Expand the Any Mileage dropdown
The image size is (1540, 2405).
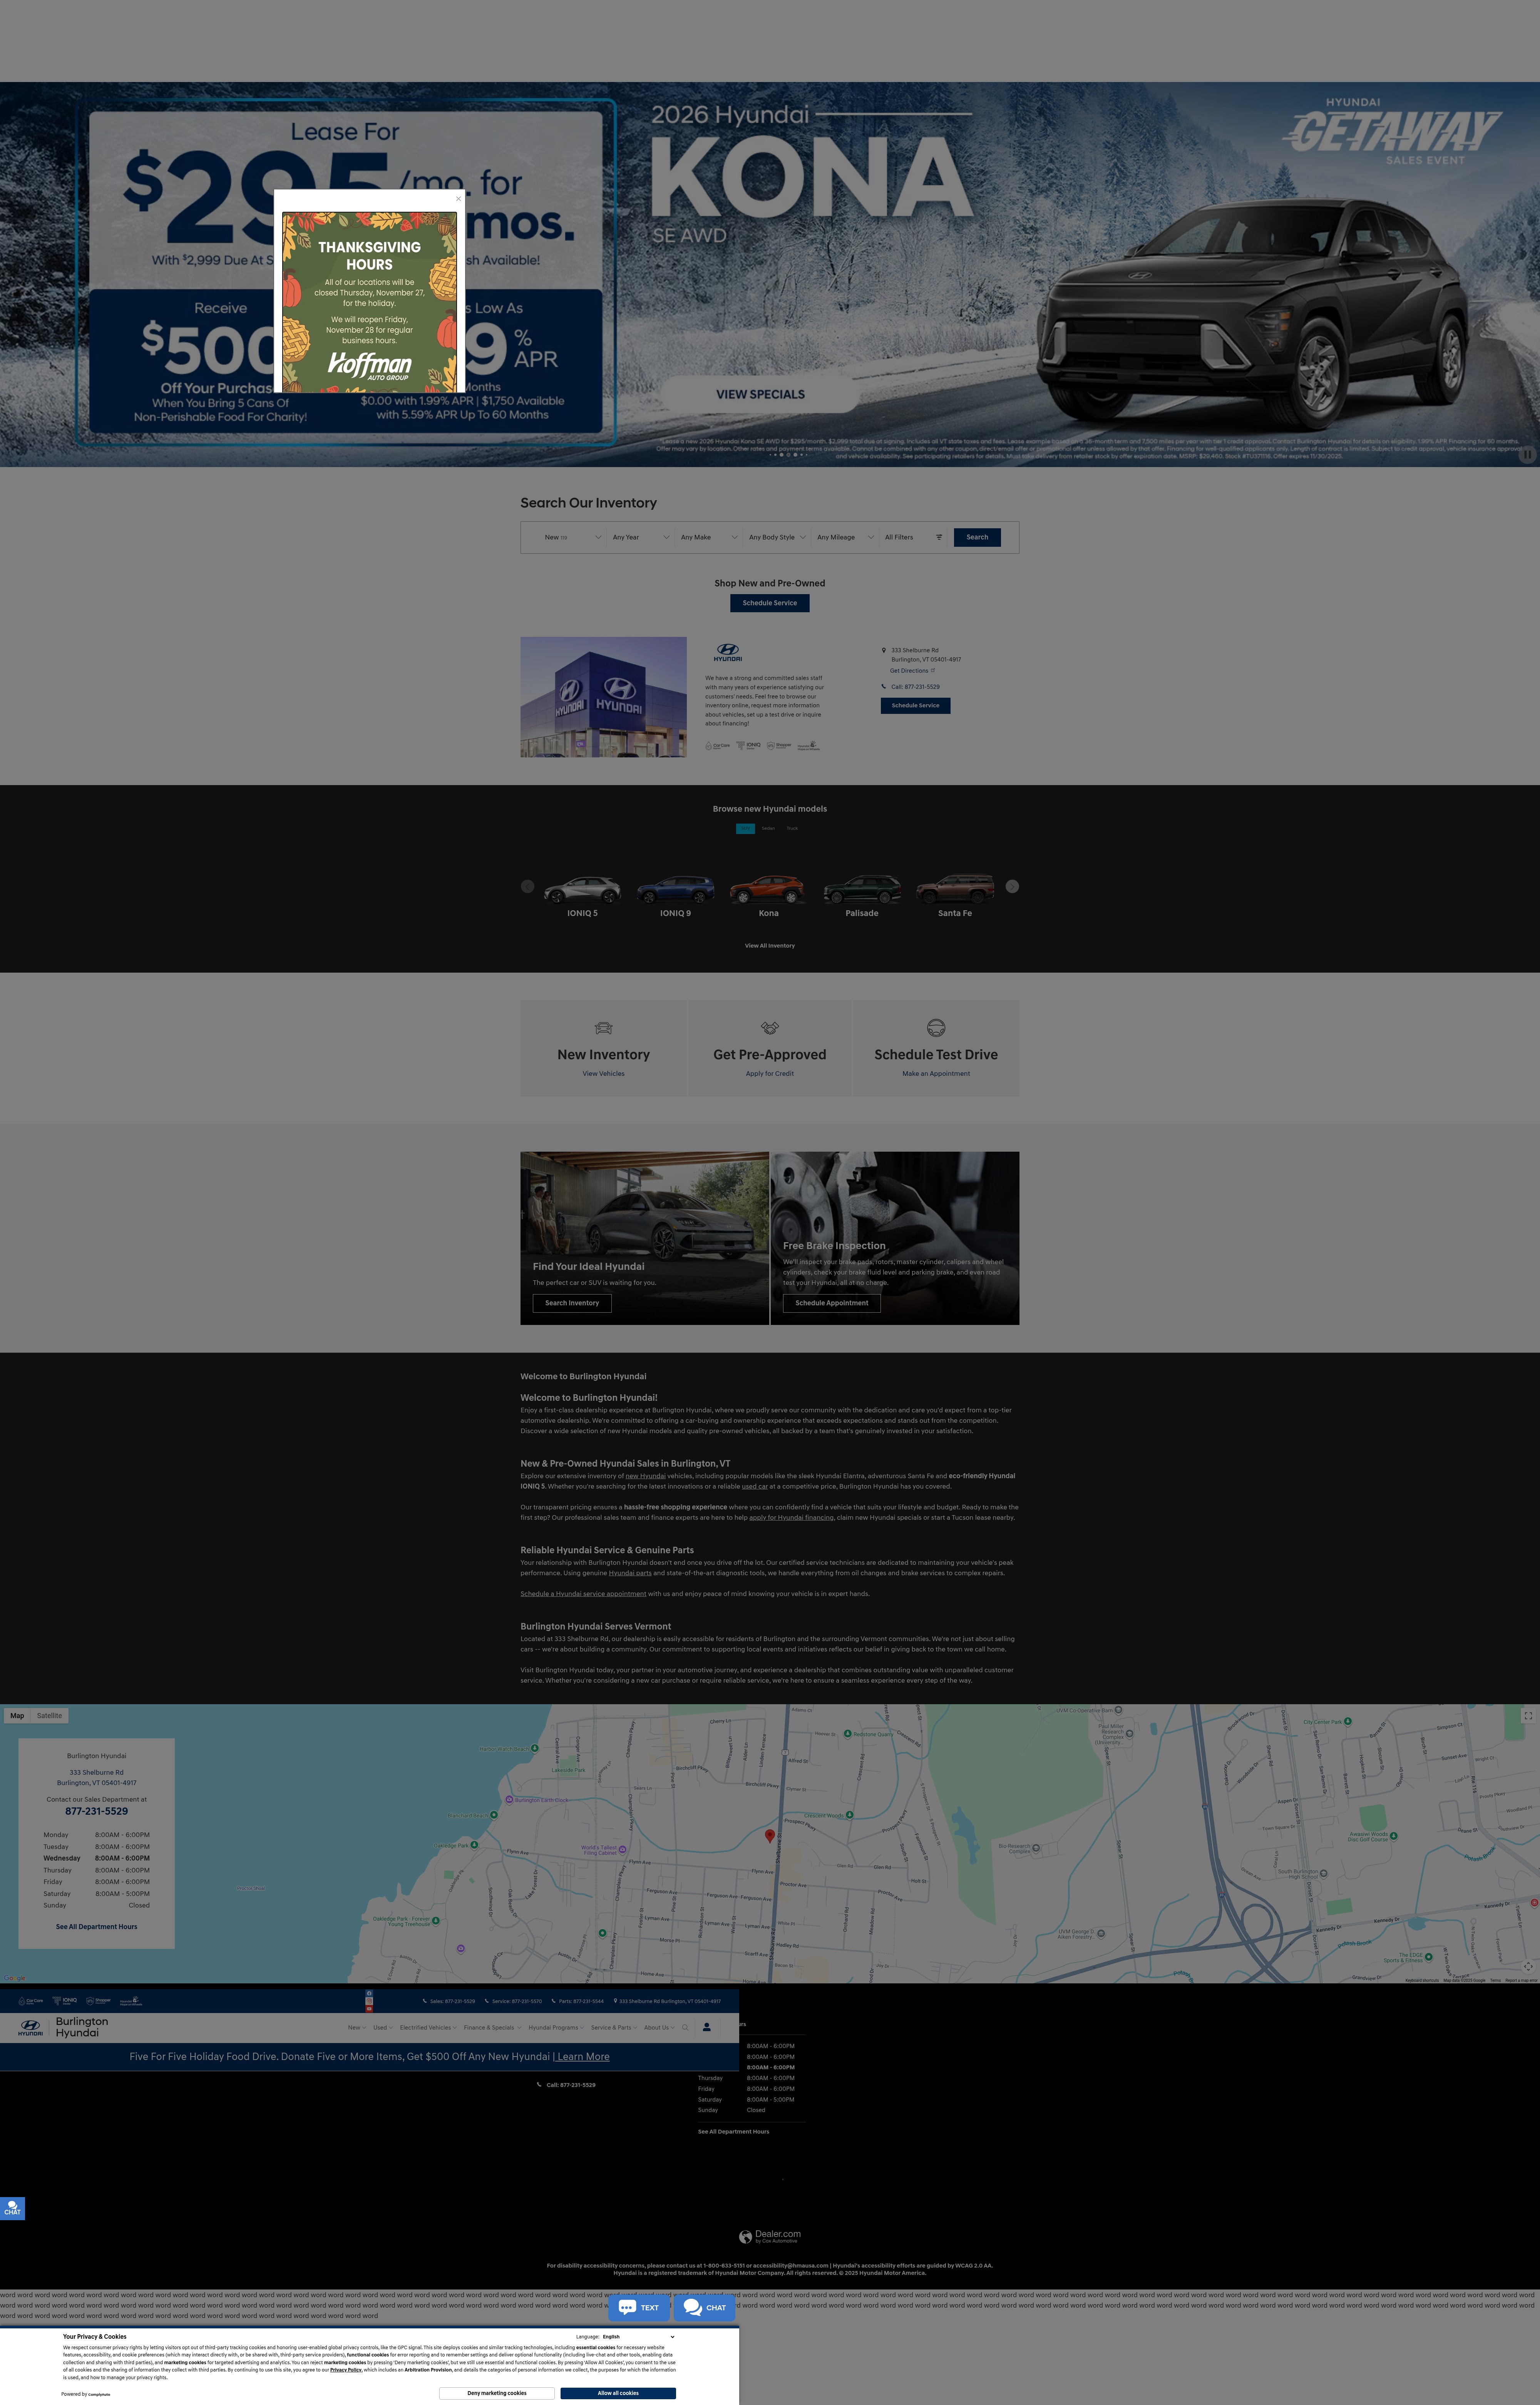(845, 537)
